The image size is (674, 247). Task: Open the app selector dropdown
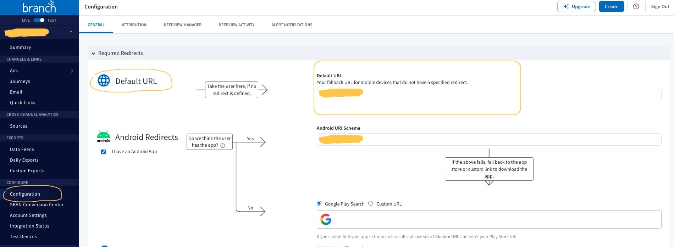click(x=71, y=32)
